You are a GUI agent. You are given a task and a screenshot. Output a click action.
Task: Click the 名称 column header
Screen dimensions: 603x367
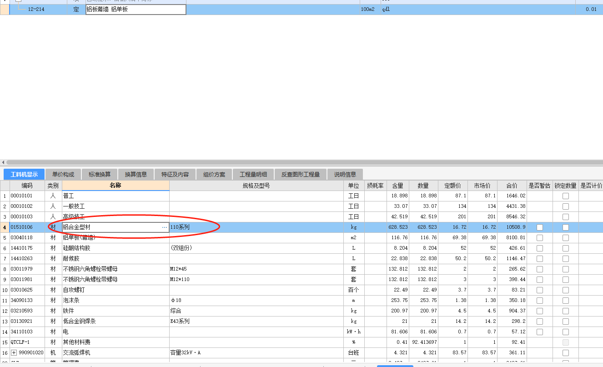coord(116,186)
